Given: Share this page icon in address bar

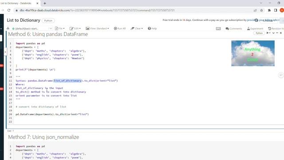Looking at the screenshot, I should pos(255,10).
